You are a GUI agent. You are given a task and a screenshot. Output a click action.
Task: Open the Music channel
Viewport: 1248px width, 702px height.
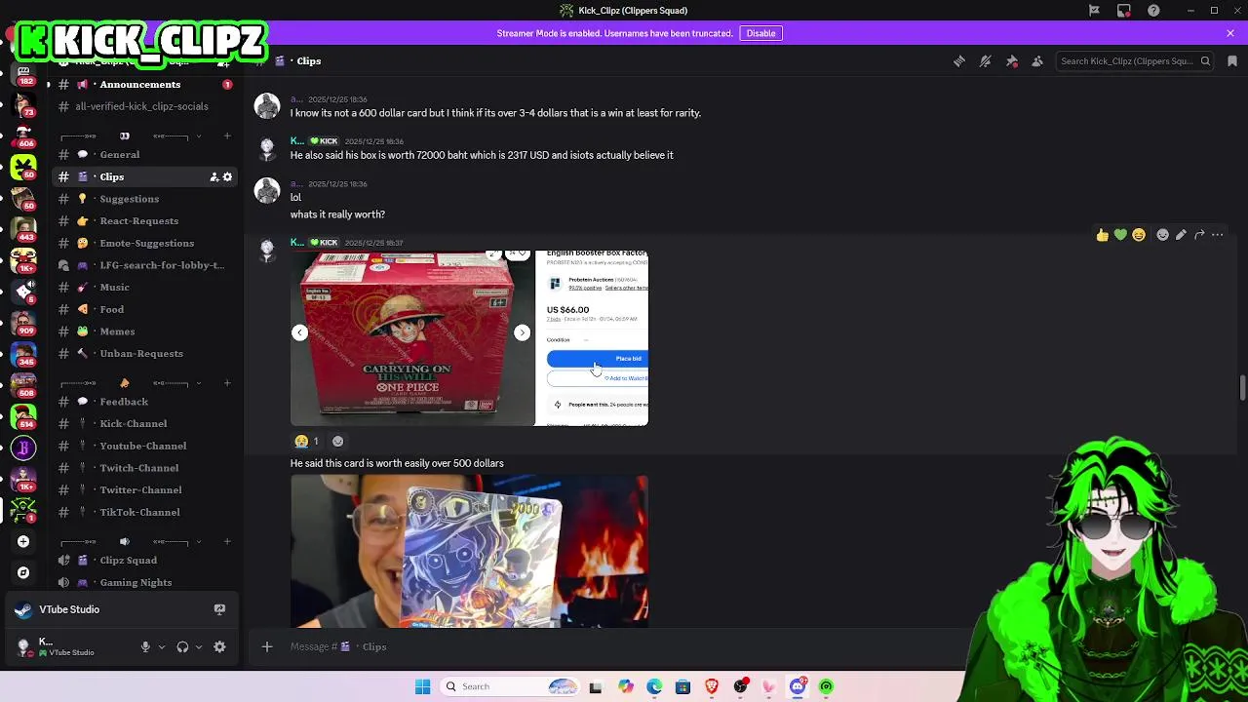coord(114,288)
